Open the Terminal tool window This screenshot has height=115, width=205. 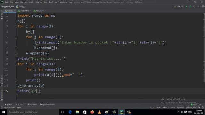click(32, 104)
